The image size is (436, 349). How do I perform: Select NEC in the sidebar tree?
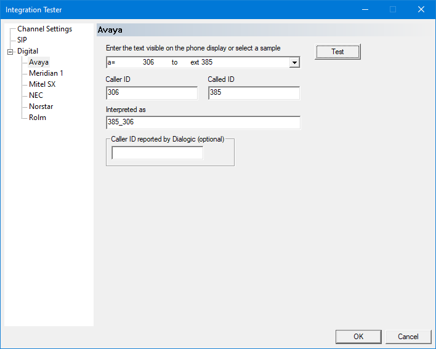click(36, 95)
